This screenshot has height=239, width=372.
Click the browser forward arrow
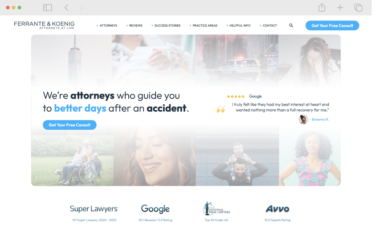coord(81,8)
